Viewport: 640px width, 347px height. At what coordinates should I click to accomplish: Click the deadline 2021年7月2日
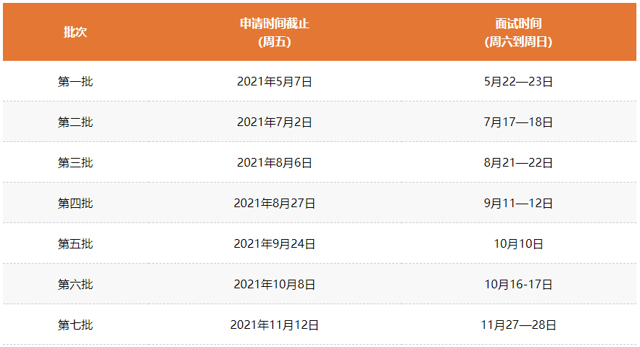tap(274, 122)
